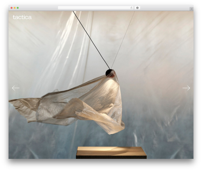Image resolution: width=202 pixels, height=171 pixels.
Task: Advance to next slide with right arrow
Action: (186, 88)
